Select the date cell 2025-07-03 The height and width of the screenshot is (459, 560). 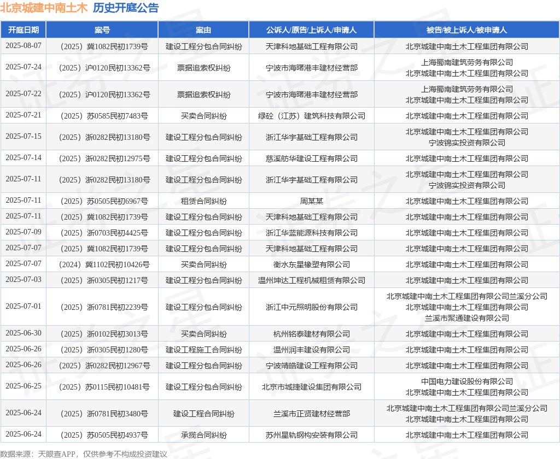pyautogui.click(x=24, y=279)
